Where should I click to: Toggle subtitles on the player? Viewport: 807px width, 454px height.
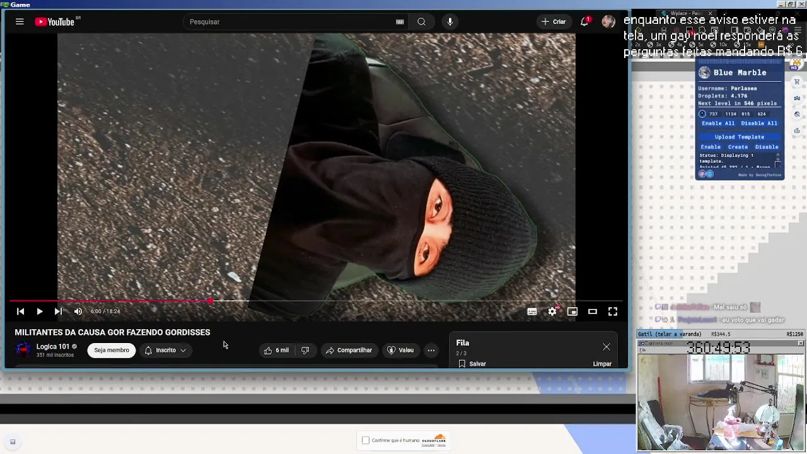coord(532,311)
